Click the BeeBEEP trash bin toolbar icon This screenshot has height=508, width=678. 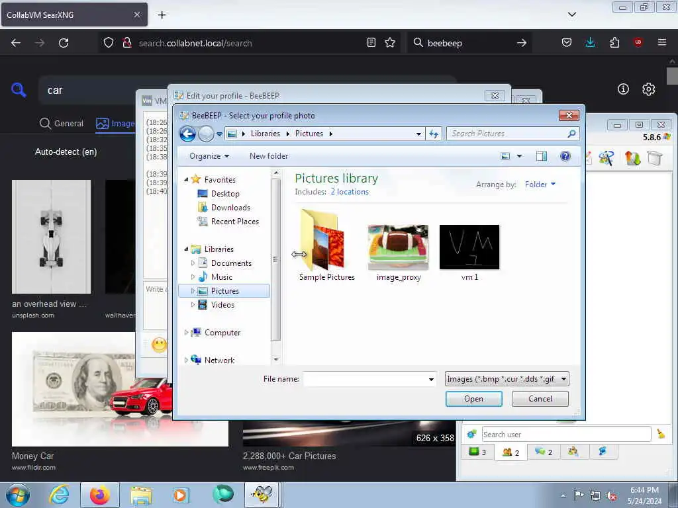point(655,158)
